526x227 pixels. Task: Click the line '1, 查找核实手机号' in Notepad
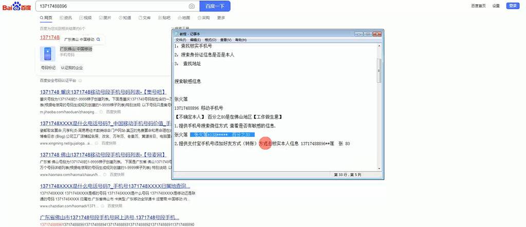point(193,46)
